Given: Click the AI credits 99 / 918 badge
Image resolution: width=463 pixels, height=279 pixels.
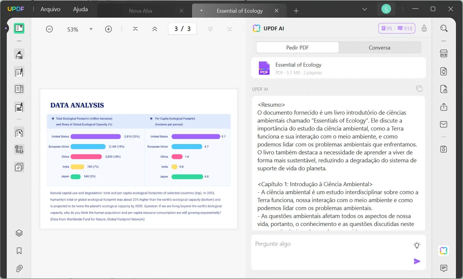Looking at the screenshot, I should click(x=397, y=28).
